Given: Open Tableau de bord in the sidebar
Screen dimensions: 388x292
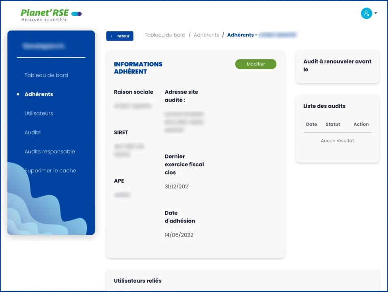Looking at the screenshot, I should point(46,75).
